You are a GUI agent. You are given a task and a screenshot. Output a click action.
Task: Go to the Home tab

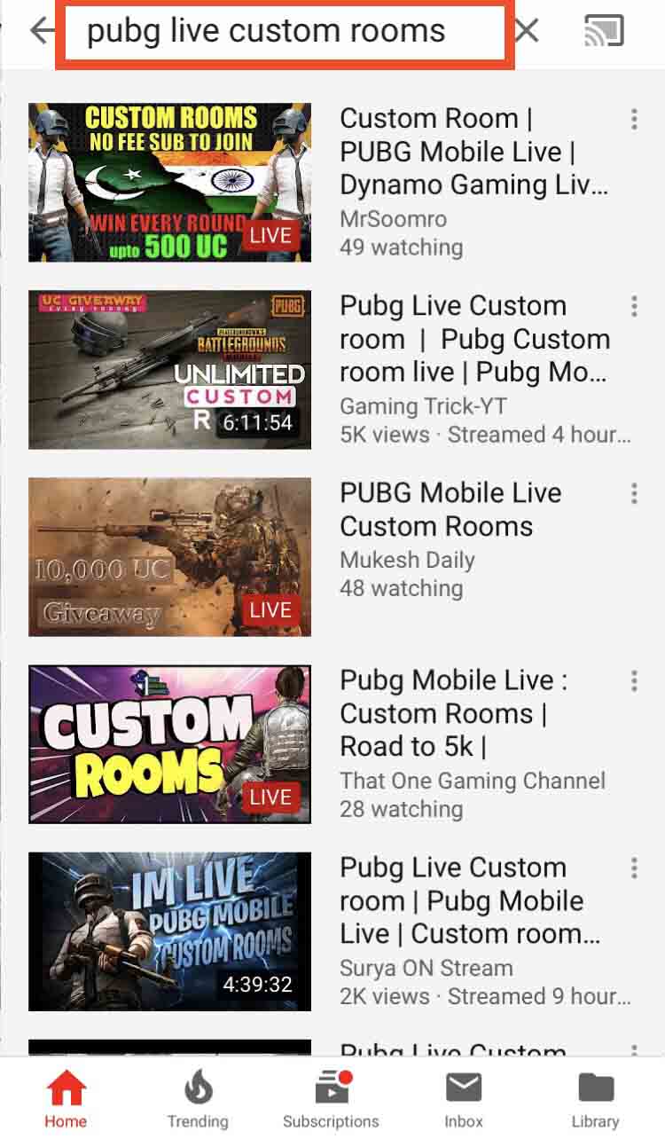coord(66,1099)
